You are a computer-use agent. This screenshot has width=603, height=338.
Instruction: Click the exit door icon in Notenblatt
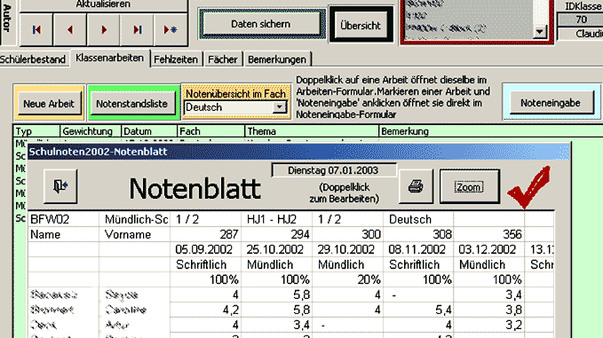pyautogui.click(x=60, y=186)
